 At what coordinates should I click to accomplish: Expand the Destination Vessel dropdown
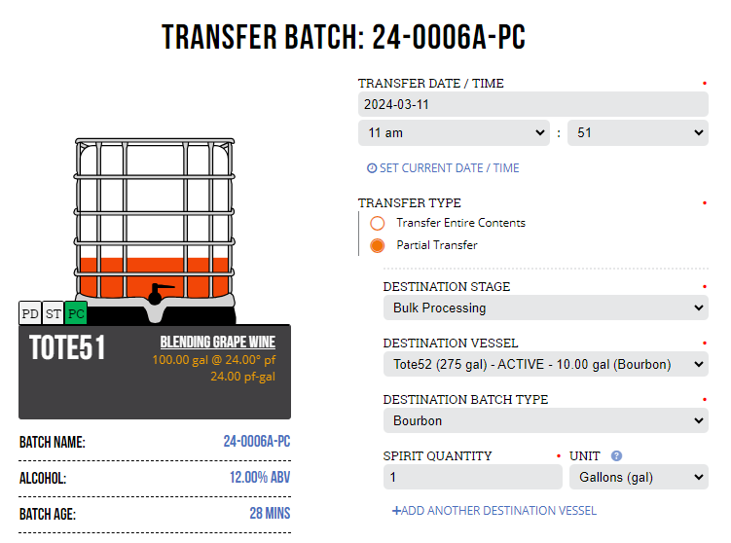[x=545, y=364]
